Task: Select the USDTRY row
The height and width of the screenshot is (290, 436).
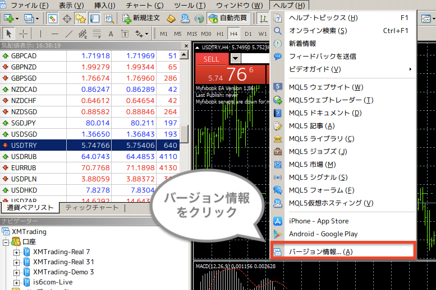Action: [x=90, y=145]
